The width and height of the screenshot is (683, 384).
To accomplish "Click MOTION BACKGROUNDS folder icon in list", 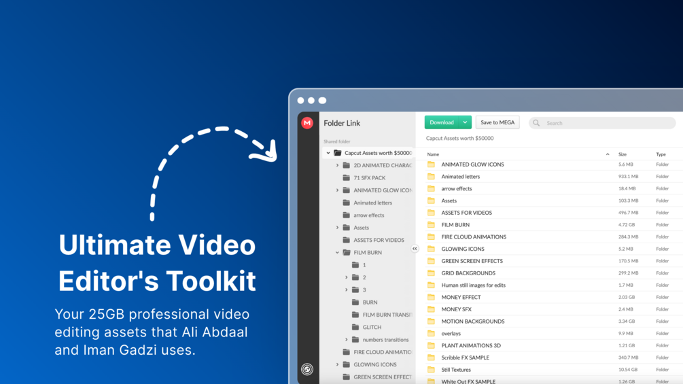I will 431,321.
